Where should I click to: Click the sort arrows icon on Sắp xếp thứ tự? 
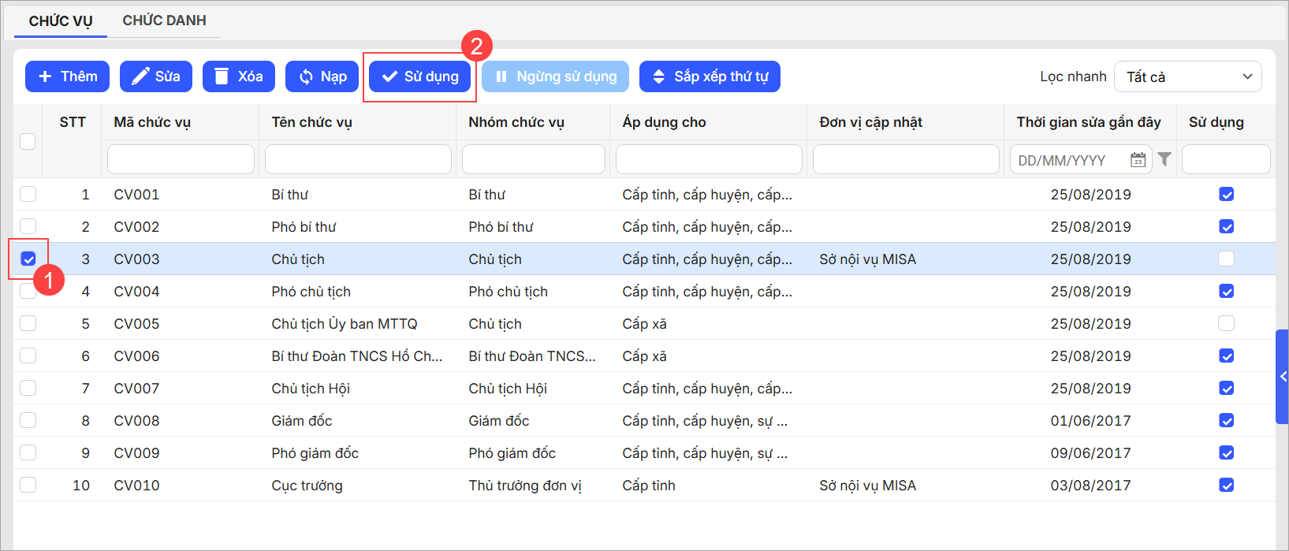click(x=659, y=76)
